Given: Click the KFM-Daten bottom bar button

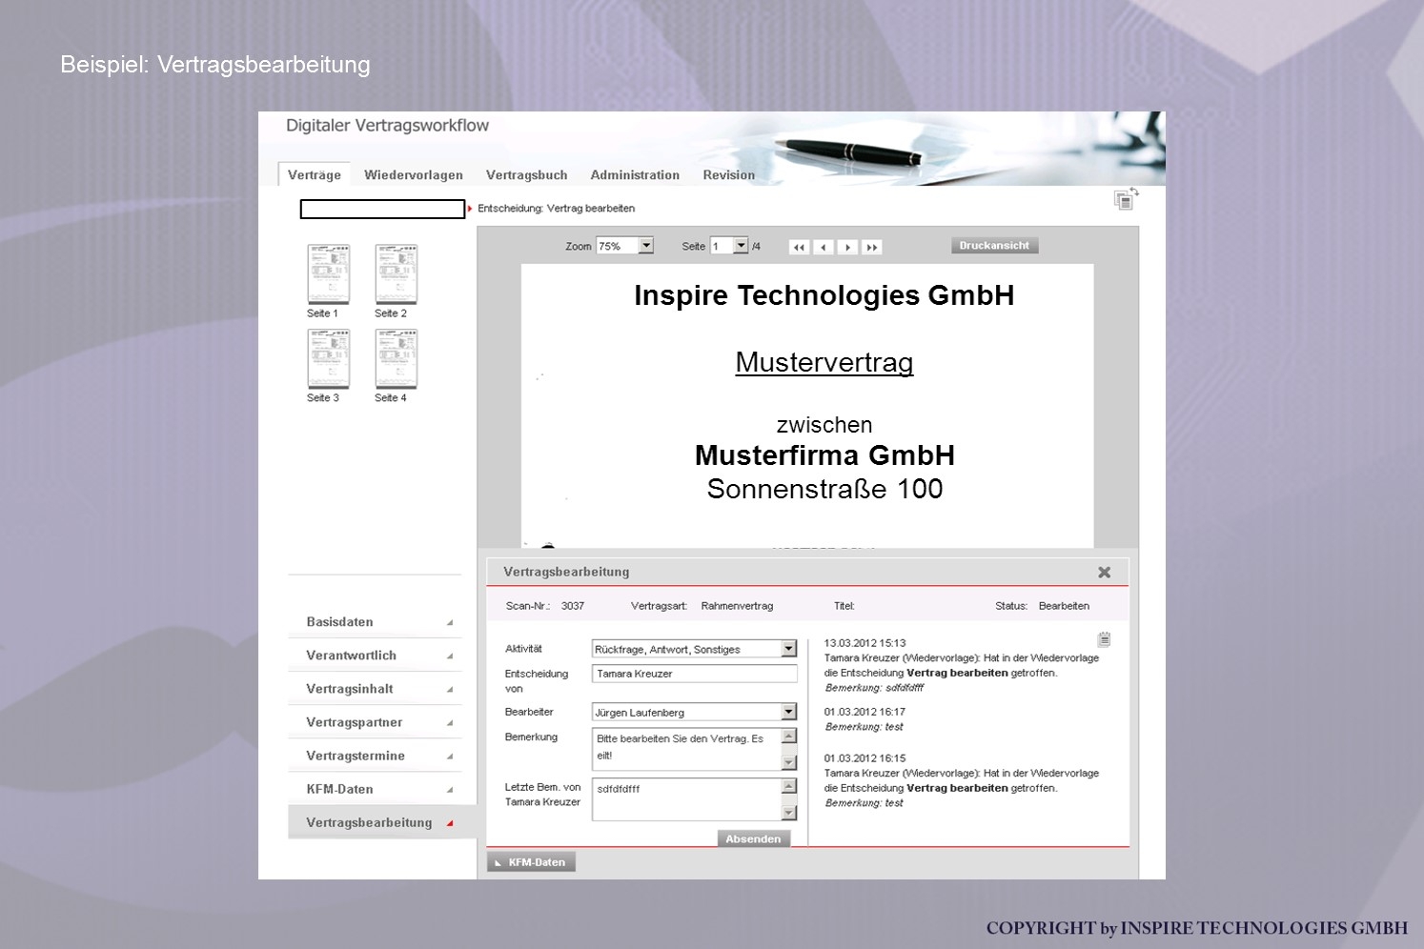Looking at the screenshot, I should pyautogui.click(x=531, y=862).
